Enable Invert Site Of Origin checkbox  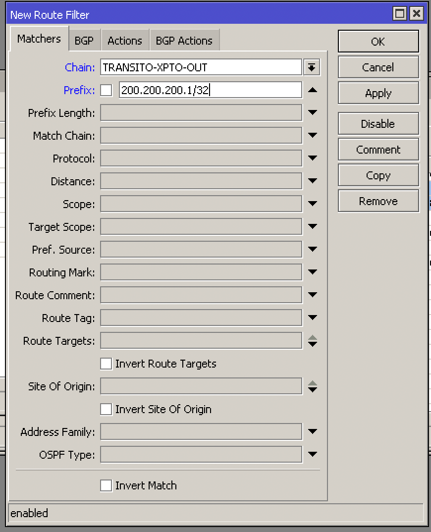(x=106, y=409)
